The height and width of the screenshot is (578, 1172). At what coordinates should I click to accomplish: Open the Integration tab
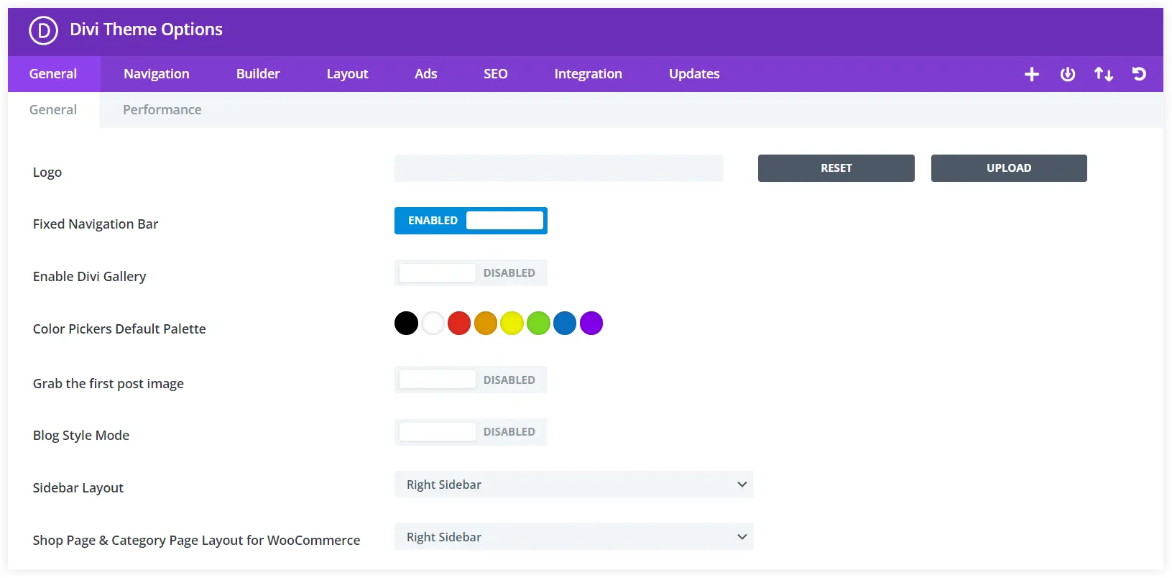pos(589,74)
